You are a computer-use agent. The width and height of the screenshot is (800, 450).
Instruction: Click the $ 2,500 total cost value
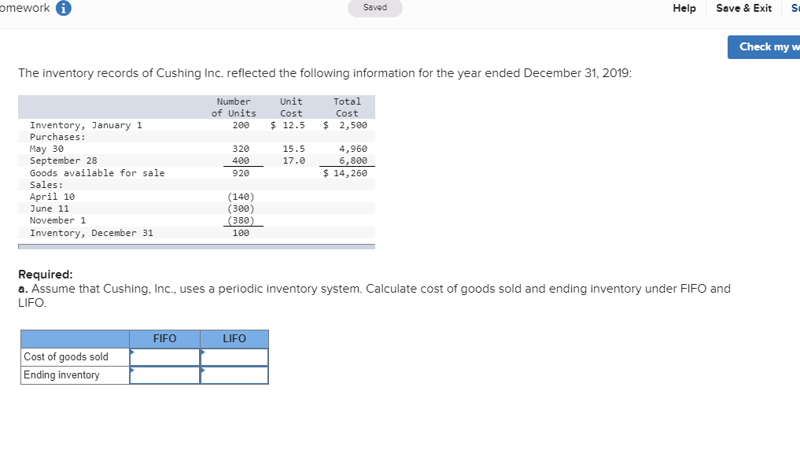point(345,126)
